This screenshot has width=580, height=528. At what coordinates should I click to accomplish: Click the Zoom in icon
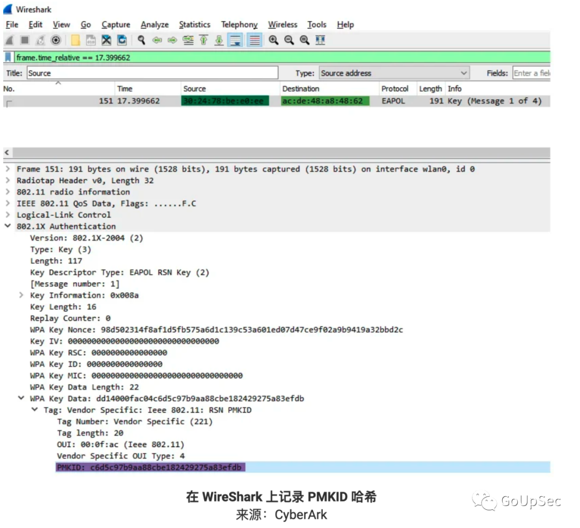pyautogui.click(x=274, y=40)
